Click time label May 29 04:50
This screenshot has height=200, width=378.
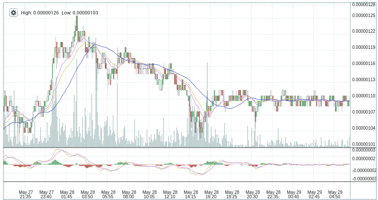pyautogui.click(x=335, y=194)
